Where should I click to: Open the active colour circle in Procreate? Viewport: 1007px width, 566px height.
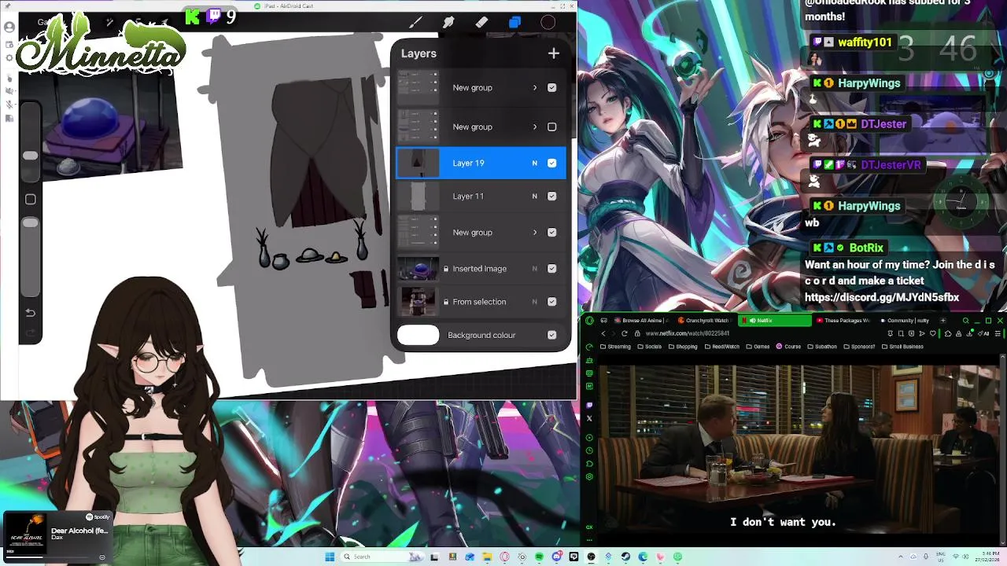pos(548,23)
